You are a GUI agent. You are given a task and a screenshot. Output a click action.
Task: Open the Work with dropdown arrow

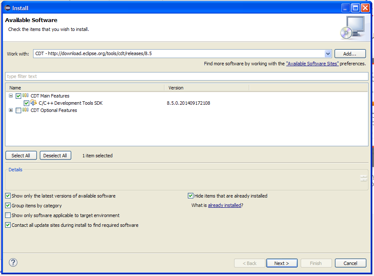(x=328, y=54)
